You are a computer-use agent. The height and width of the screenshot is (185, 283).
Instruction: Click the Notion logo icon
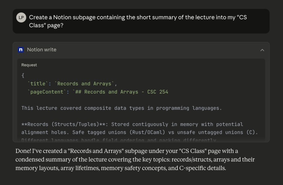pos(21,50)
